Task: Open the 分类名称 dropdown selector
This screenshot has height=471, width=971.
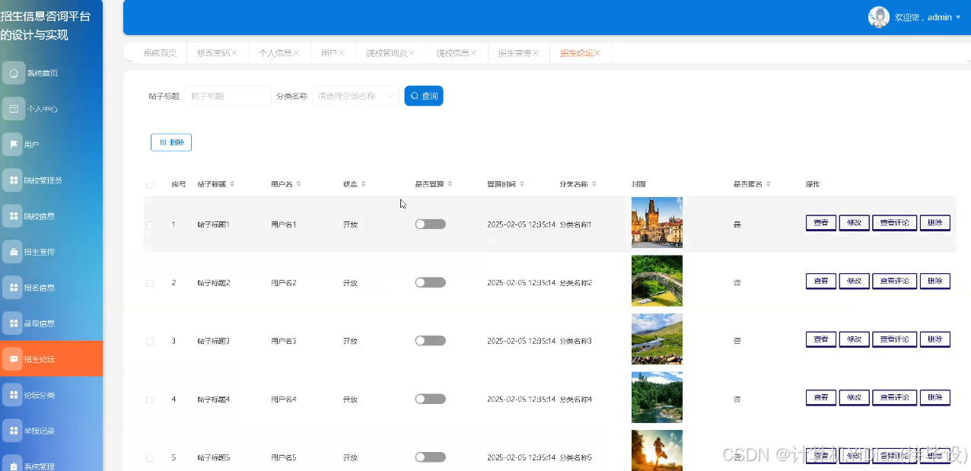Action: point(355,96)
